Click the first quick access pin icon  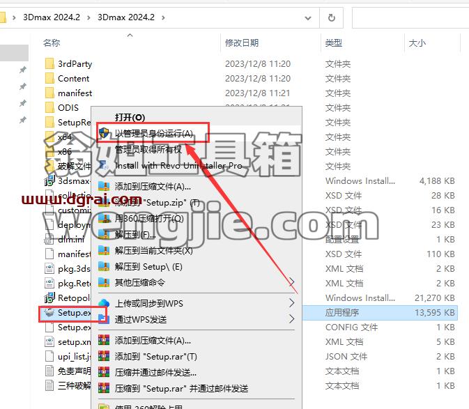coord(23,70)
